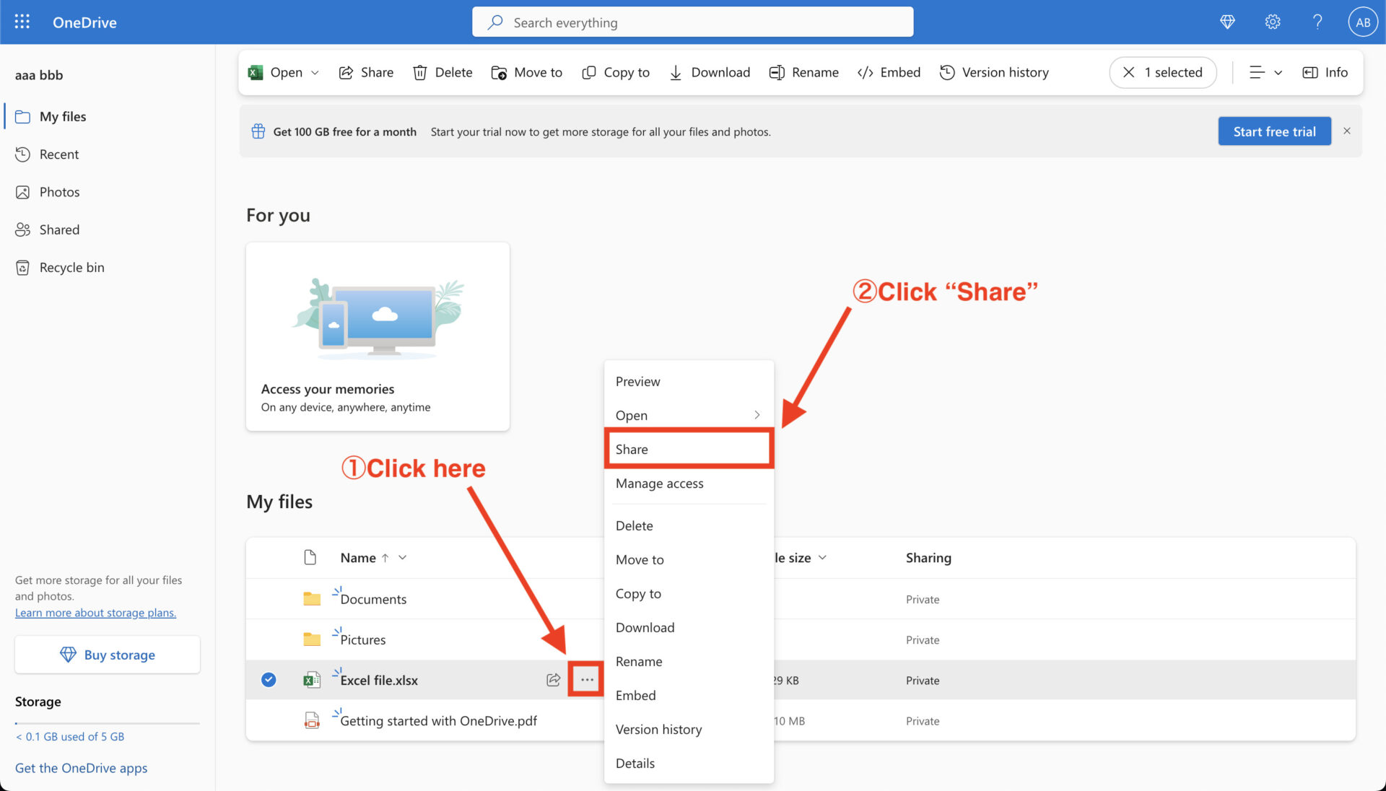Select Manage access from the context menu

(x=658, y=484)
